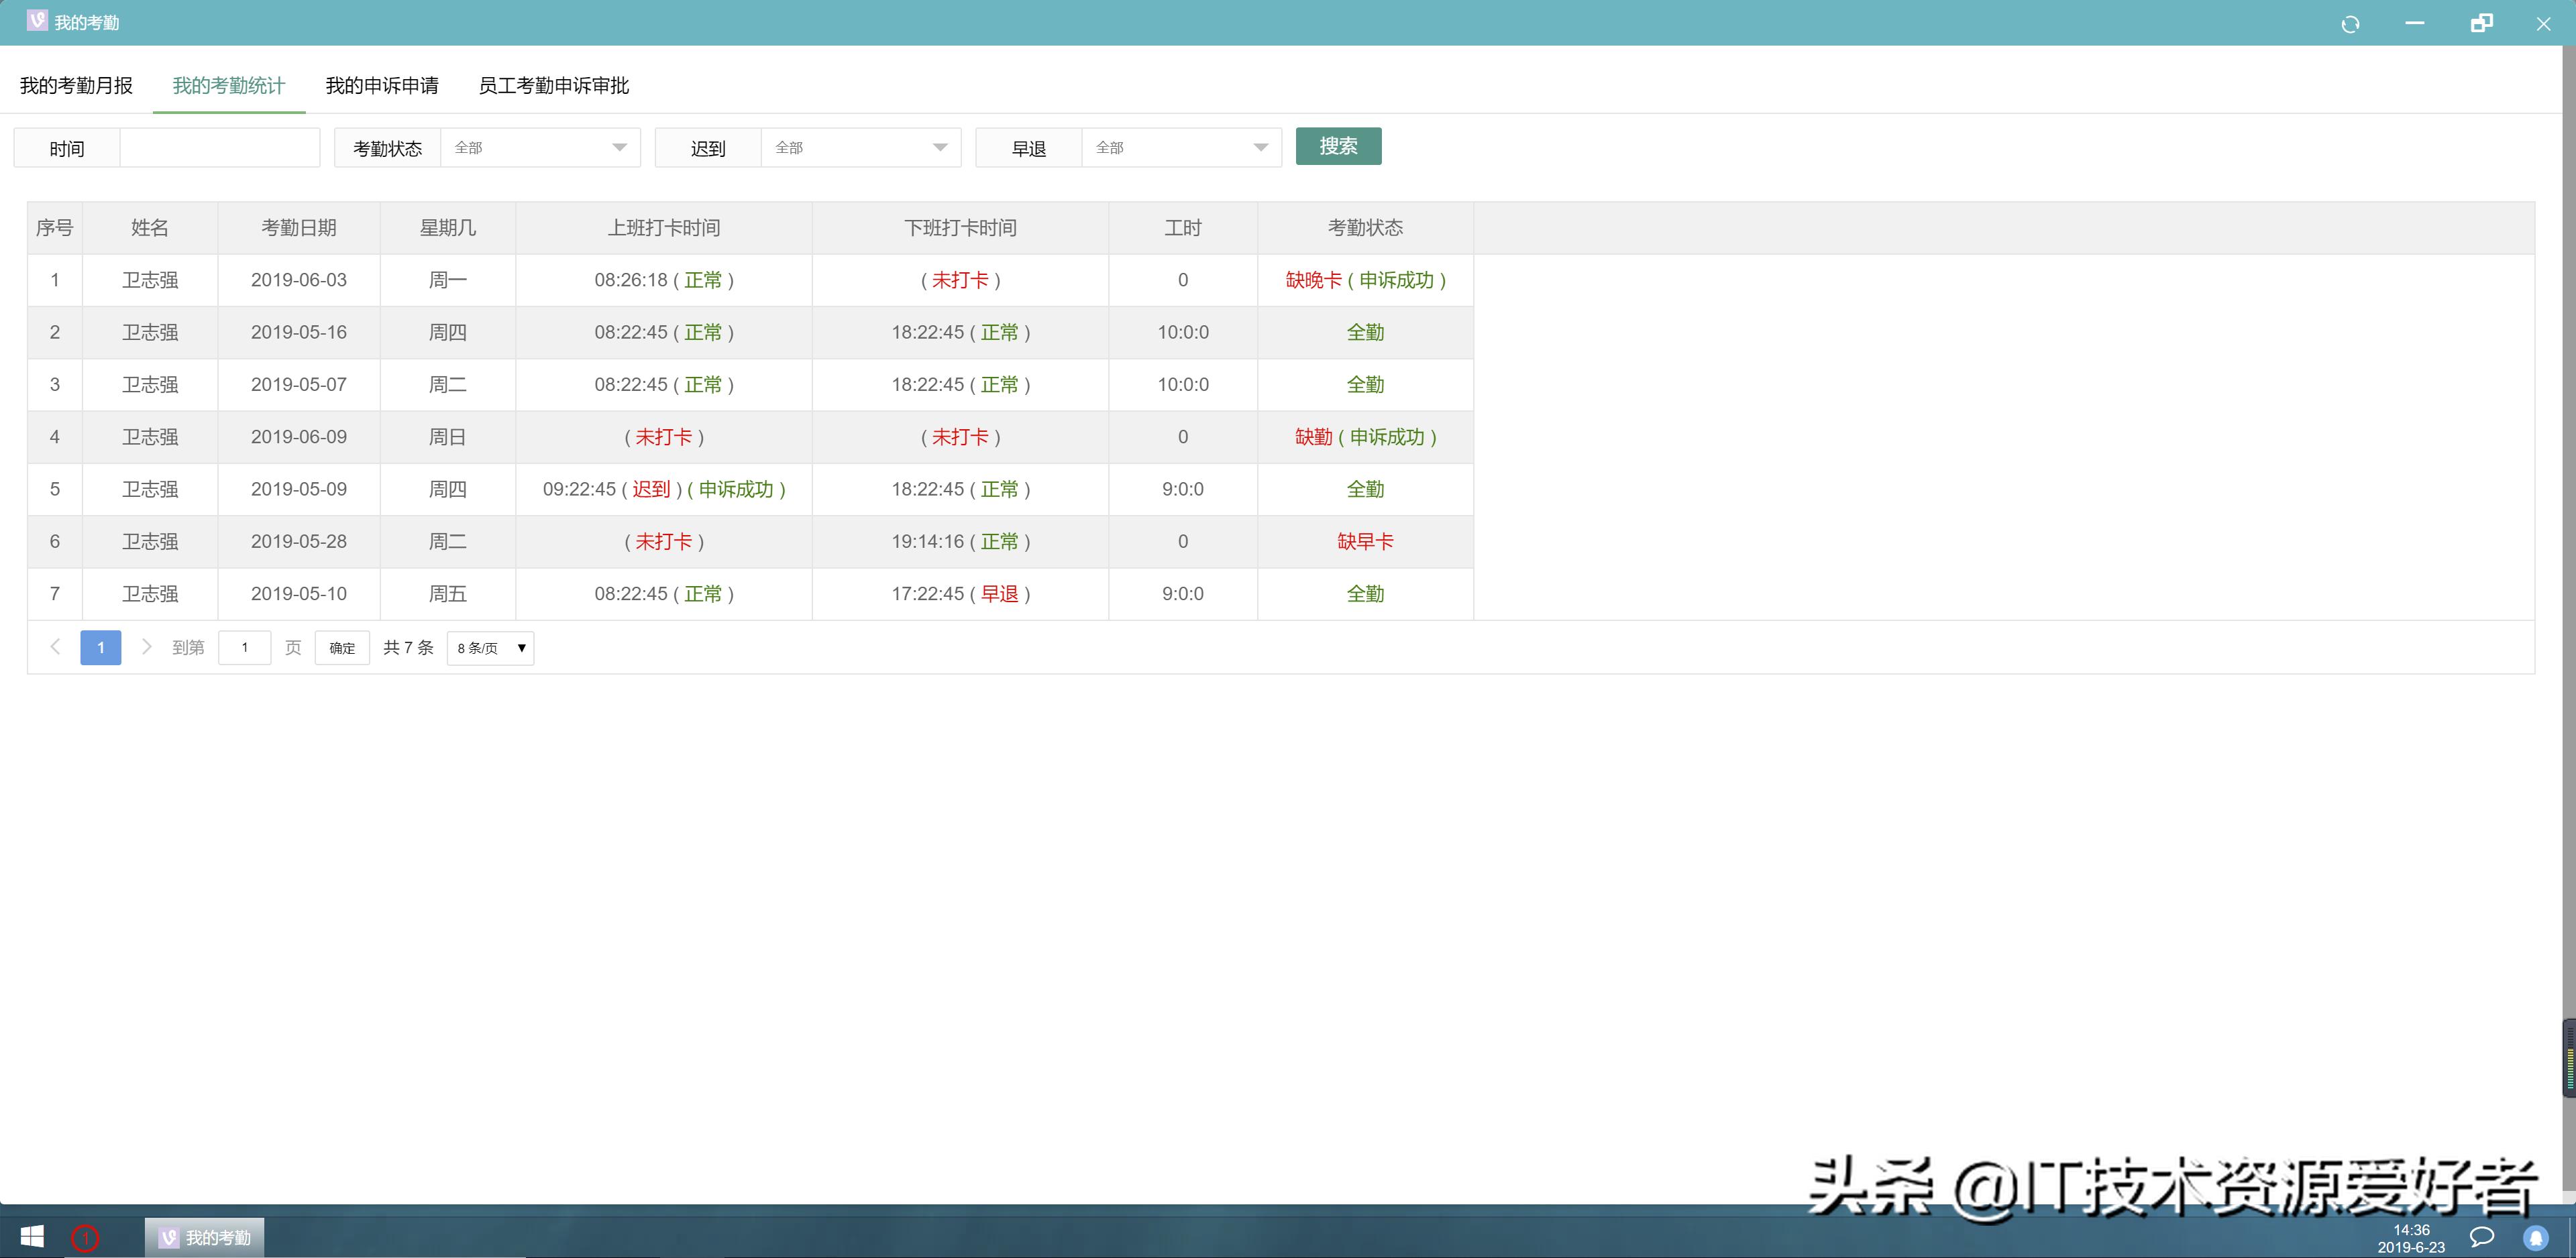This screenshot has width=2576, height=1258.
Task: Open the 考勤状态 dropdown
Action: (x=540, y=147)
